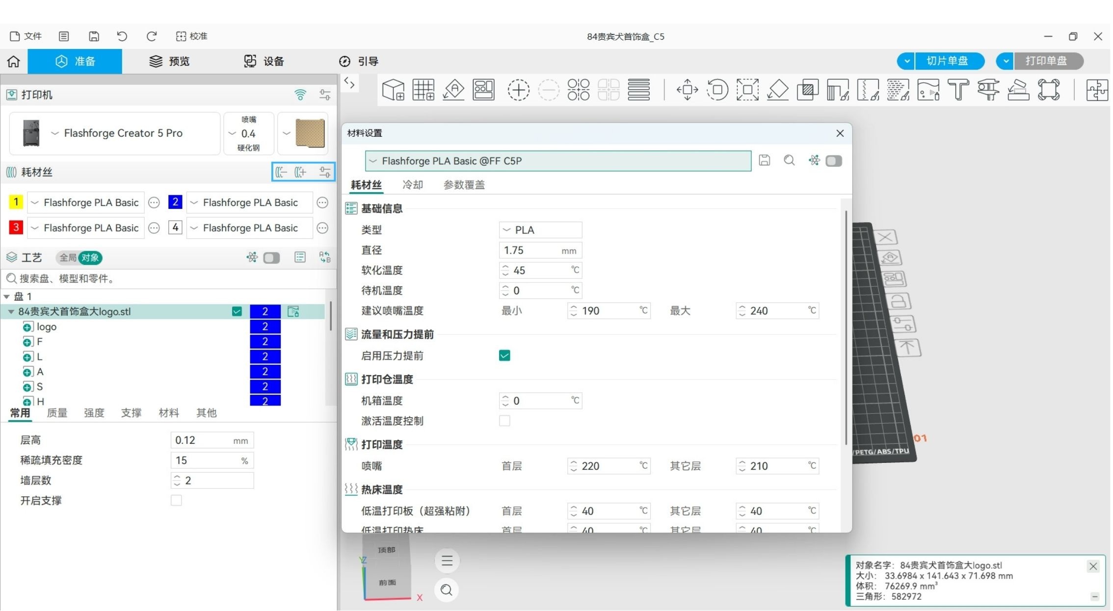
Task: Select the Move tool
Action: point(688,90)
